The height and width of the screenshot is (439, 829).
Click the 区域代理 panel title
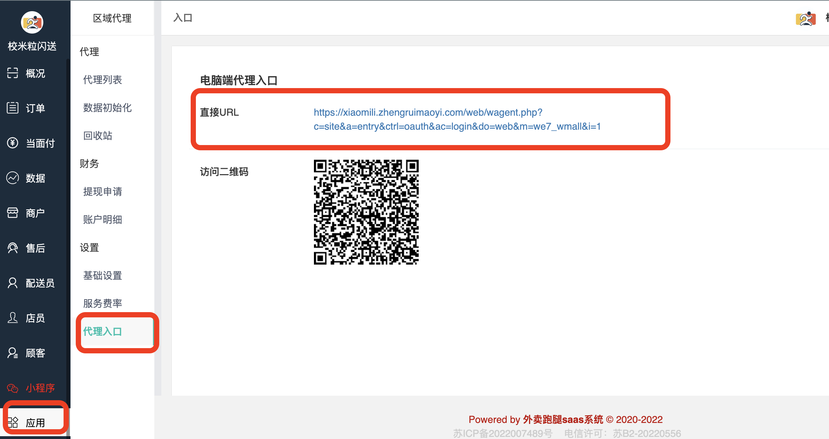(112, 18)
